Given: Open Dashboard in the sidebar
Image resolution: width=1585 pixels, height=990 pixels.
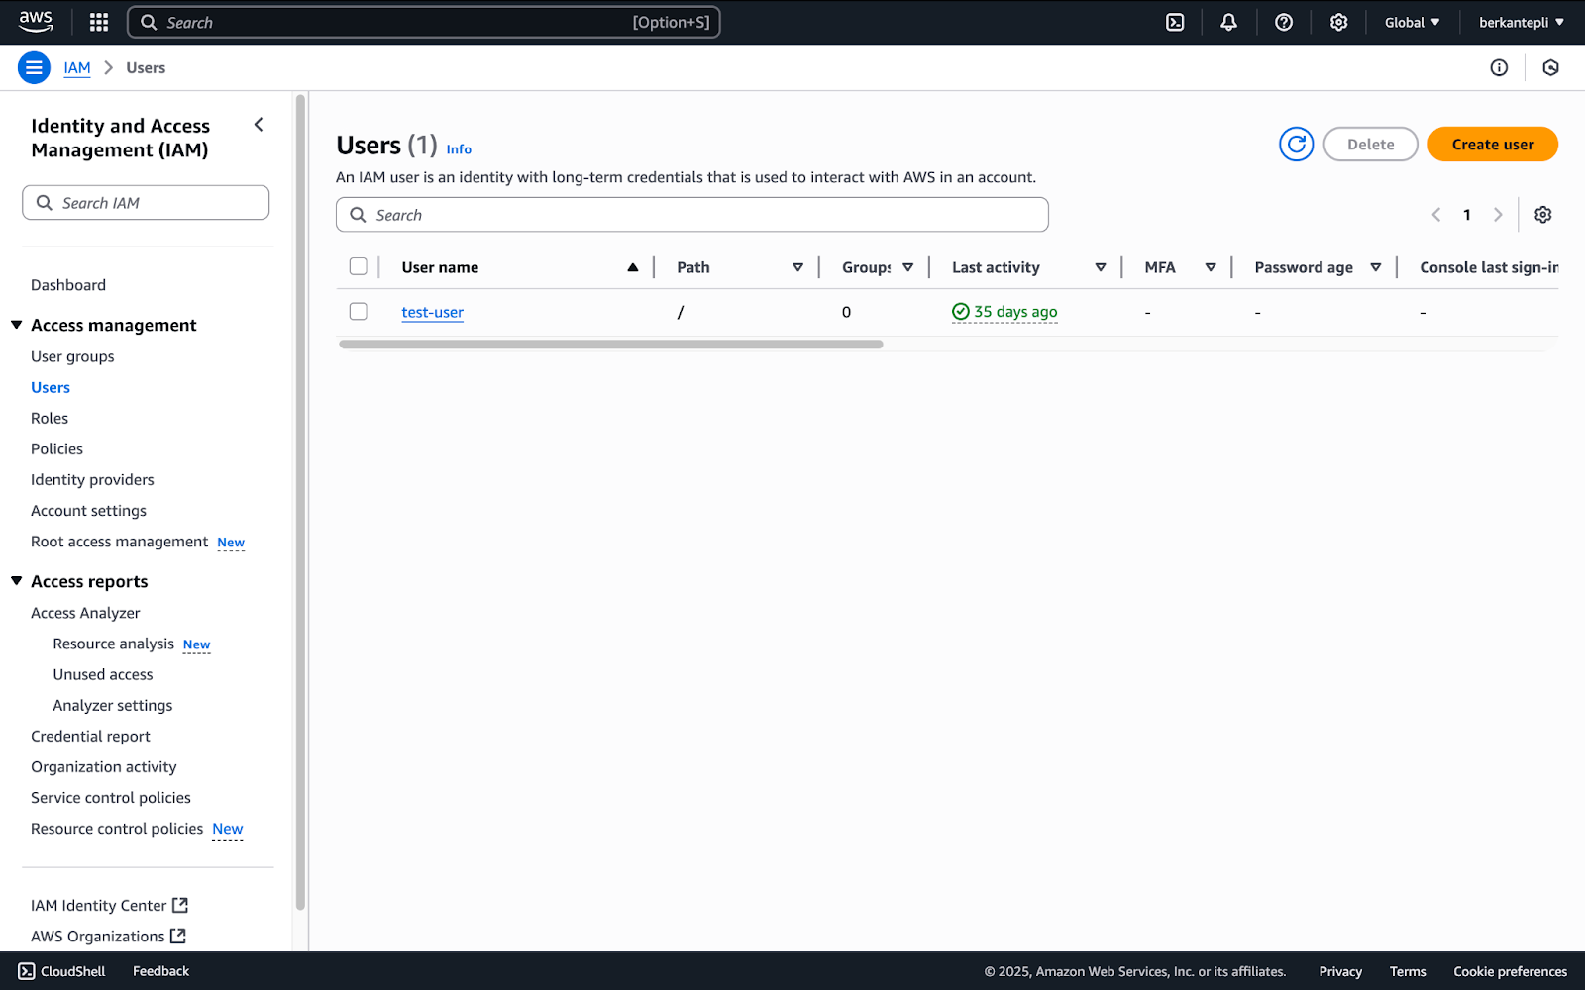Looking at the screenshot, I should (x=68, y=285).
